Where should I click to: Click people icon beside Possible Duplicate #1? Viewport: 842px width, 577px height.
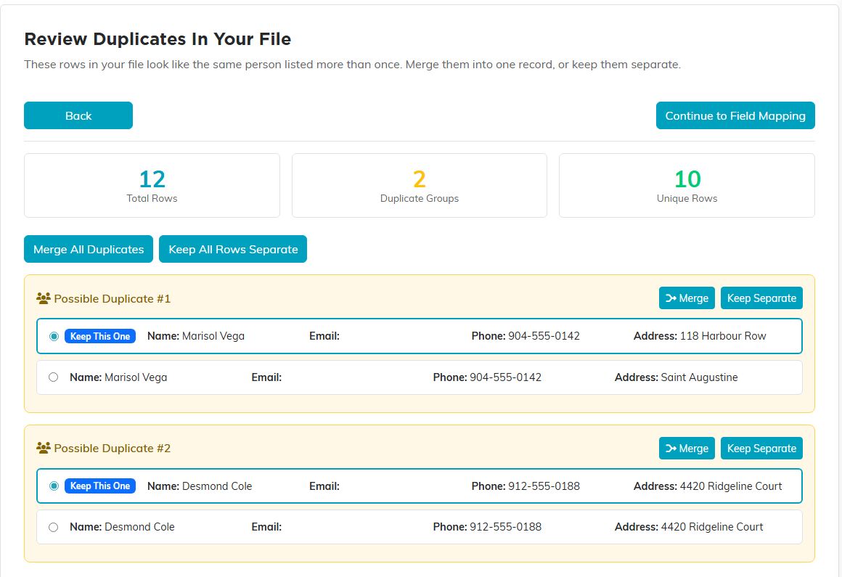(44, 298)
